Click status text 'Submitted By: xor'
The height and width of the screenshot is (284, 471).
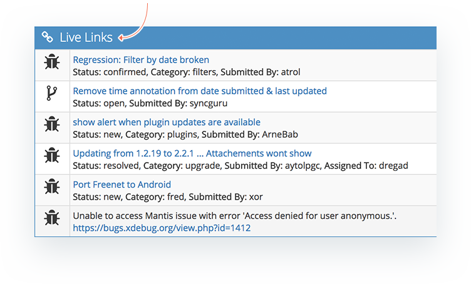(225, 196)
